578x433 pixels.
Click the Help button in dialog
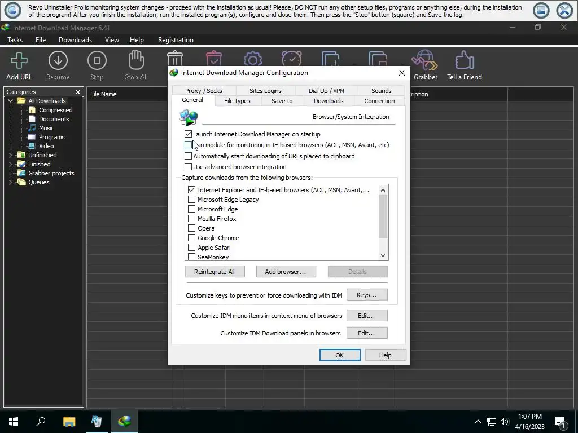pyautogui.click(x=386, y=355)
